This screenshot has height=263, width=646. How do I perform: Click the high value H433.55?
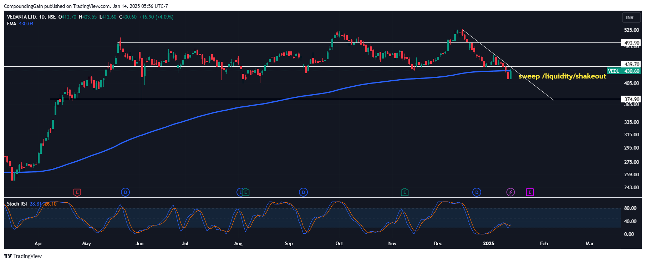[88, 17]
